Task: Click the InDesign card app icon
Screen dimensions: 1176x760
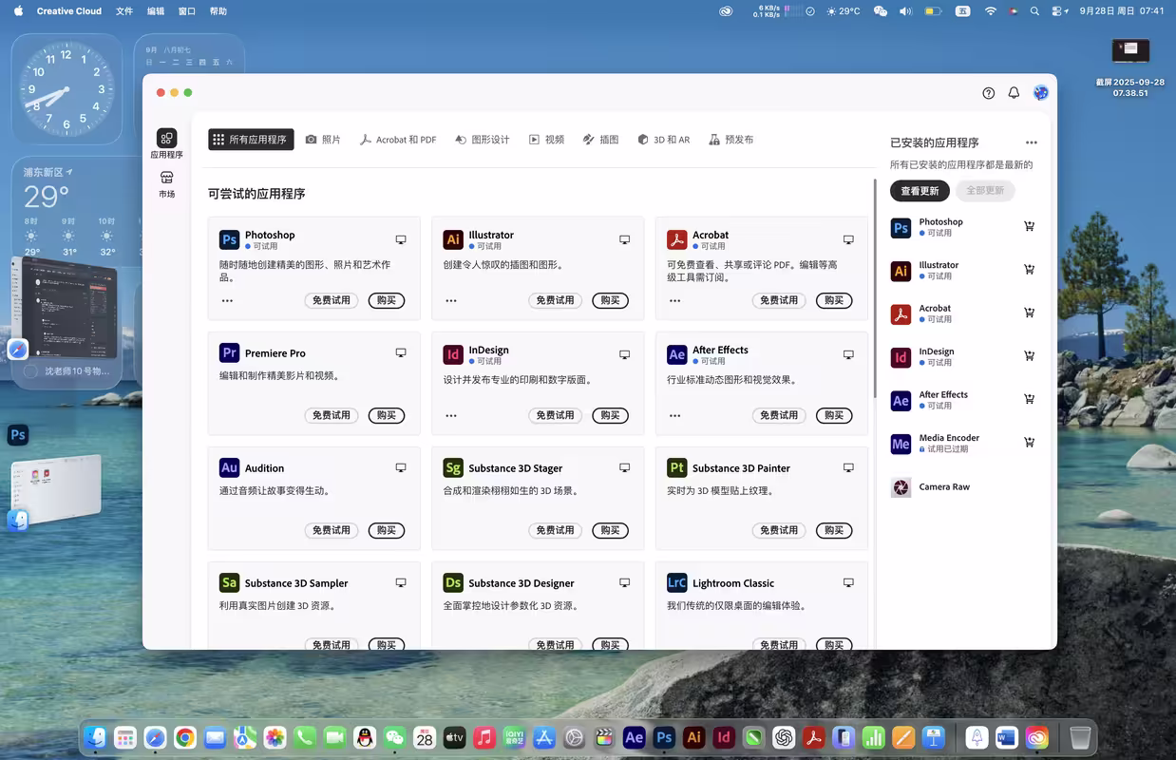Action: tap(453, 354)
